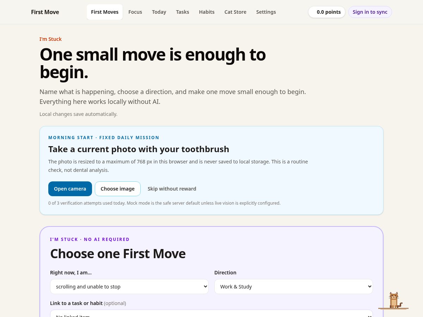
Task: Click the Choose image button
Action: click(118, 189)
